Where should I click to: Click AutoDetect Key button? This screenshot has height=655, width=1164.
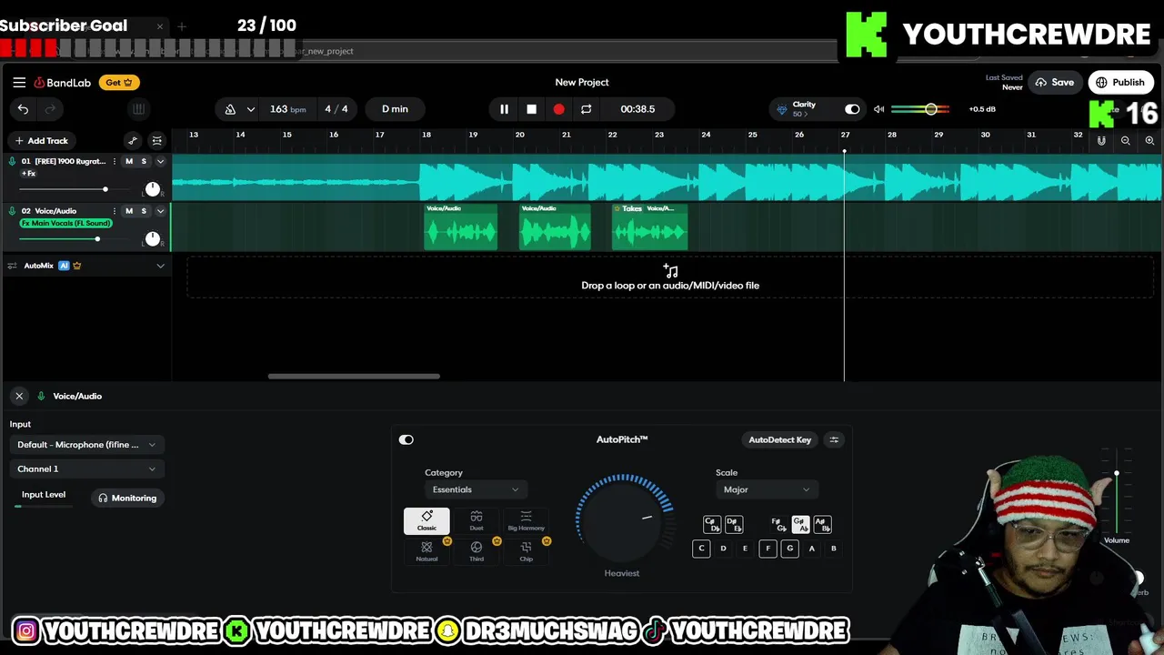(x=779, y=439)
